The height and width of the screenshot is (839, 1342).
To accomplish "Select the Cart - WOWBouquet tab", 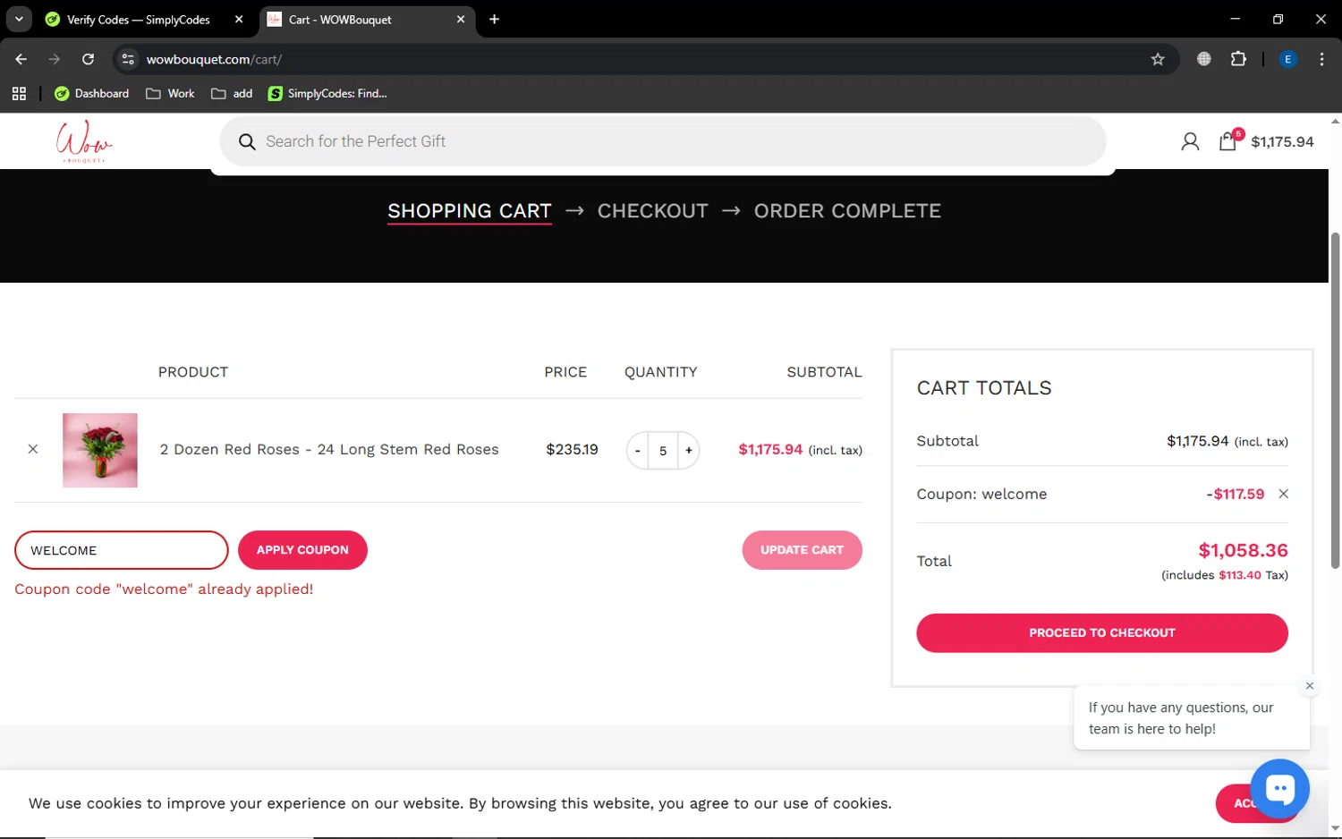I will (x=340, y=20).
